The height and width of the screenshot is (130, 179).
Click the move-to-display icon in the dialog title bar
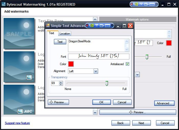click(102, 26)
